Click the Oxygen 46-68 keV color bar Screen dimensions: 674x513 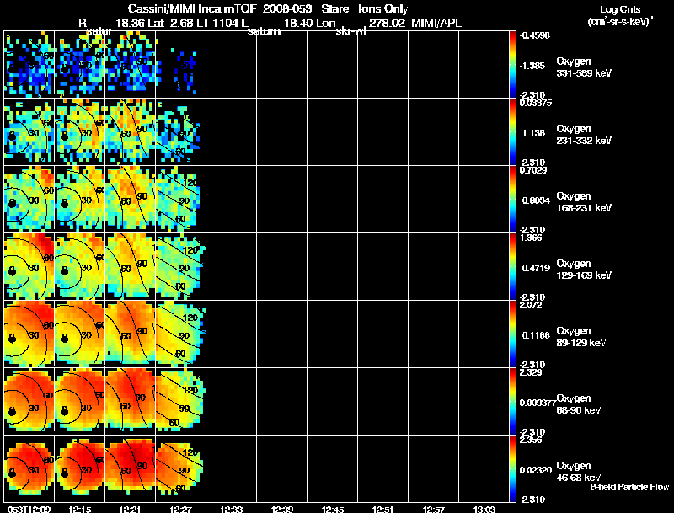(512, 468)
